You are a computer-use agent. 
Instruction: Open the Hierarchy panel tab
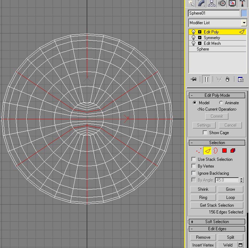click(212, 3)
